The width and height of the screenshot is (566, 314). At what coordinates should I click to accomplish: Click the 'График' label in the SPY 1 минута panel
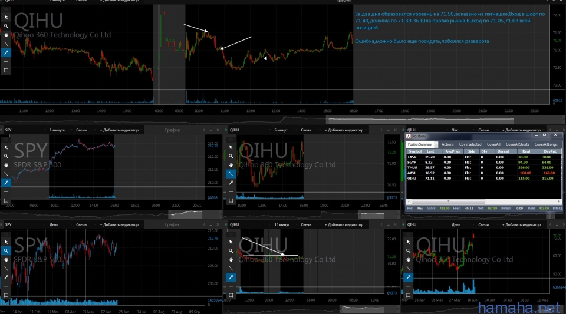point(172,130)
